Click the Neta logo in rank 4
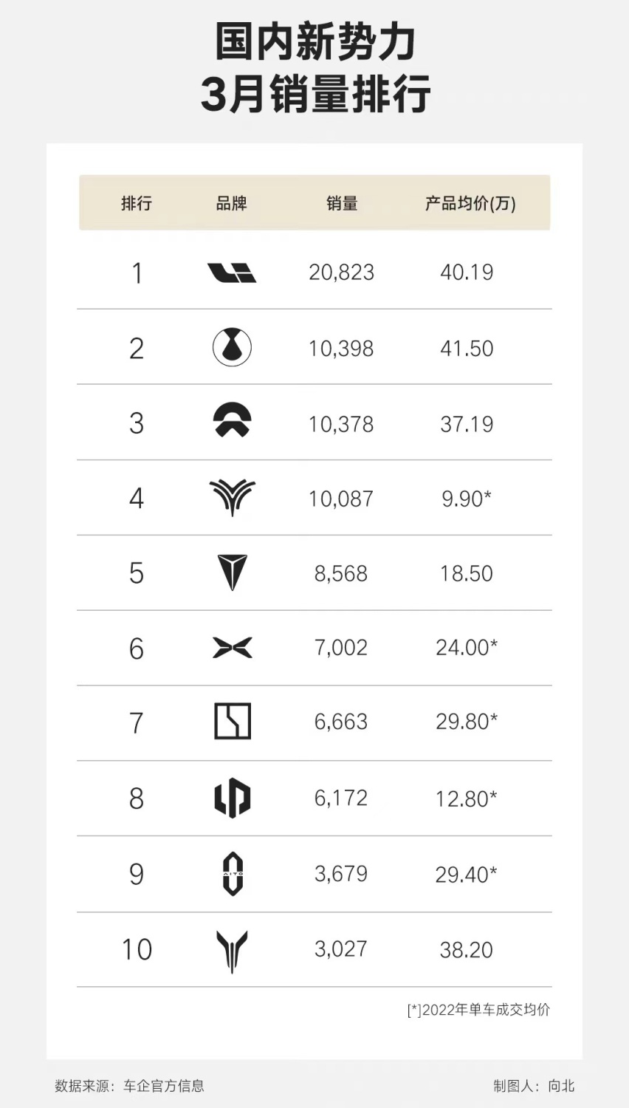629x1108 pixels. coord(232,497)
